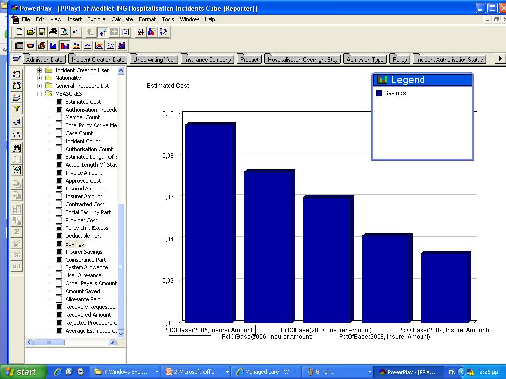Select the multiline chart display icon
Image resolution: width=506 pixels, height=379 pixels.
coord(99,46)
